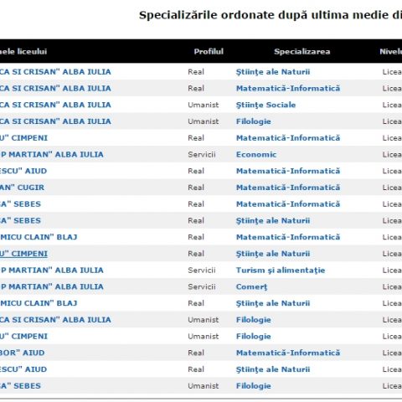Open the Turism şi alimentaţie link
This screenshot has width=402, height=402.
pyautogui.click(x=281, y=271)
